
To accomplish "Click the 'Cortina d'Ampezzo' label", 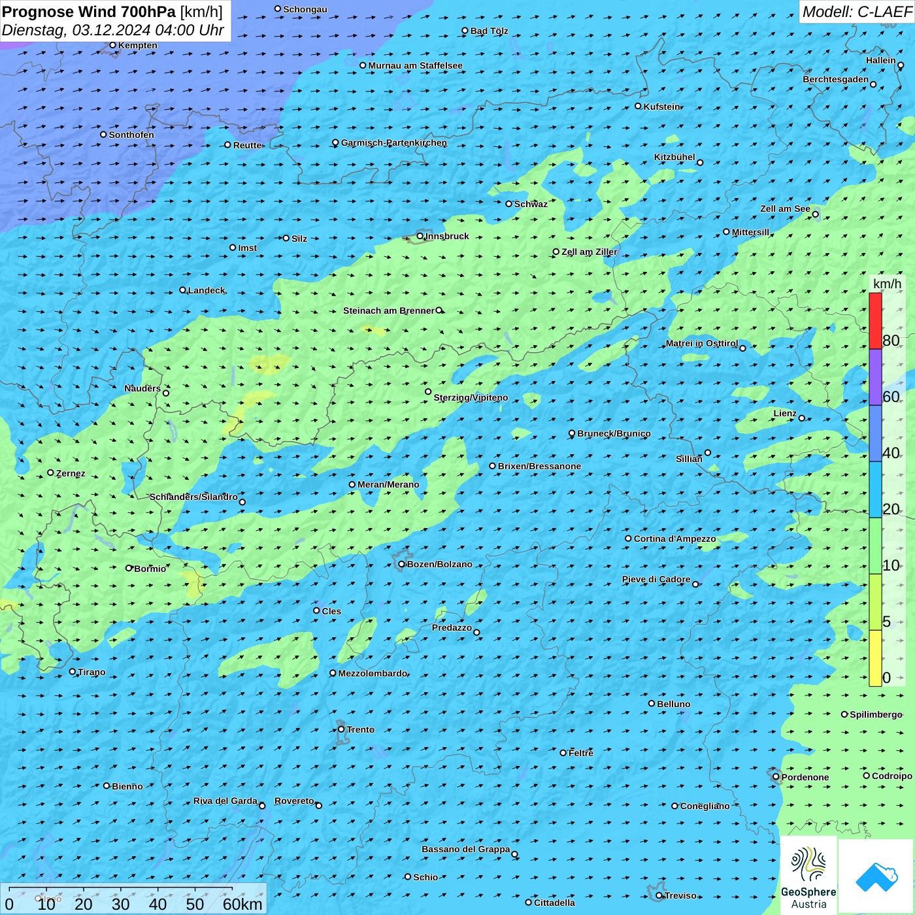I will click(x=674, y=539).
